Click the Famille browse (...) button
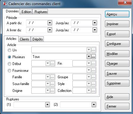133x114 pixels. click(52, 77)
